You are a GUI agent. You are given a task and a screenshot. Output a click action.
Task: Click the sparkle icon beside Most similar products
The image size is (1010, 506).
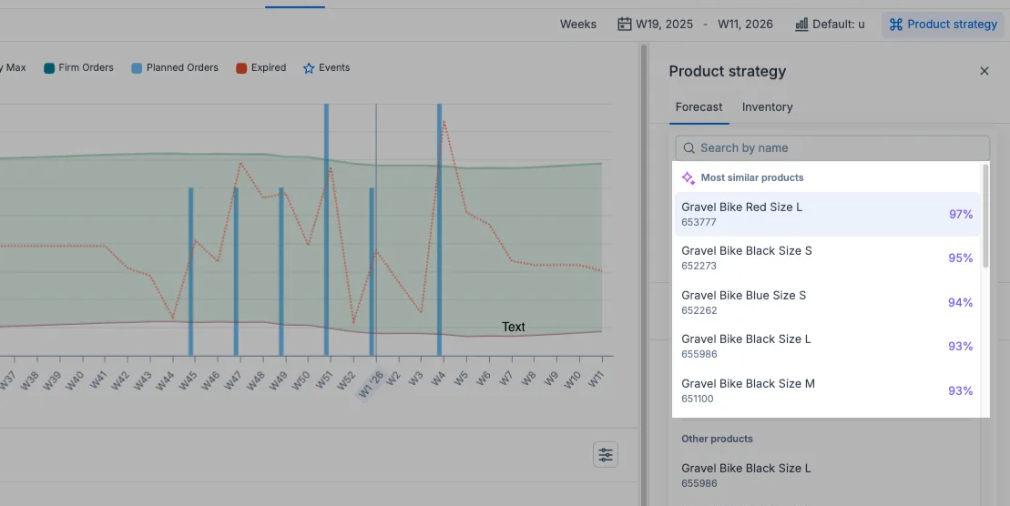[689, 177]
